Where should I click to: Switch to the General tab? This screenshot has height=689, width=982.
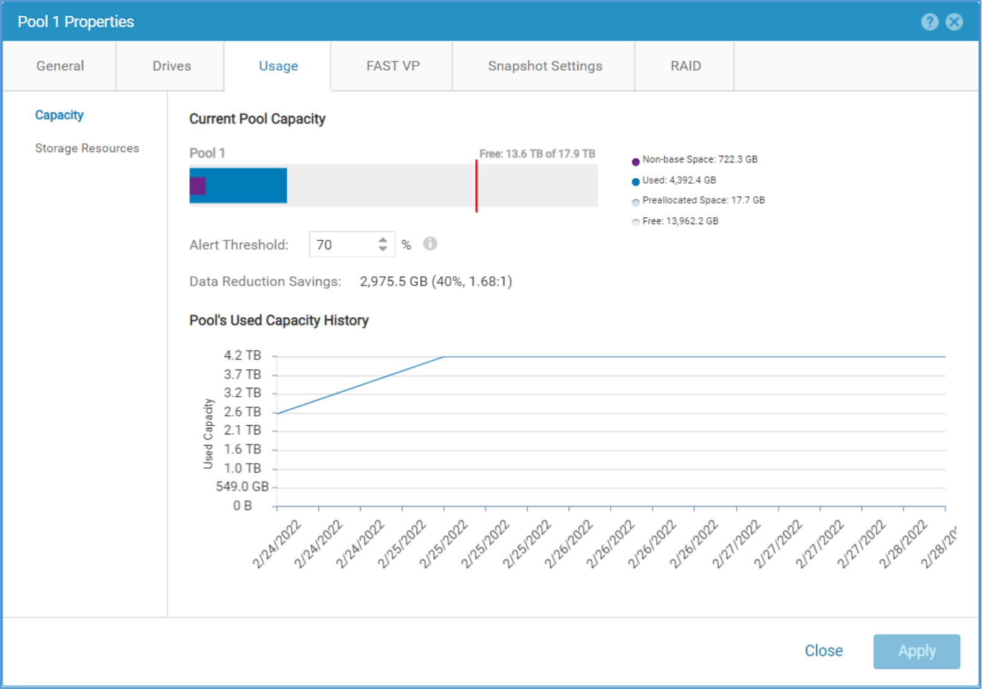[x=60, y=66]
